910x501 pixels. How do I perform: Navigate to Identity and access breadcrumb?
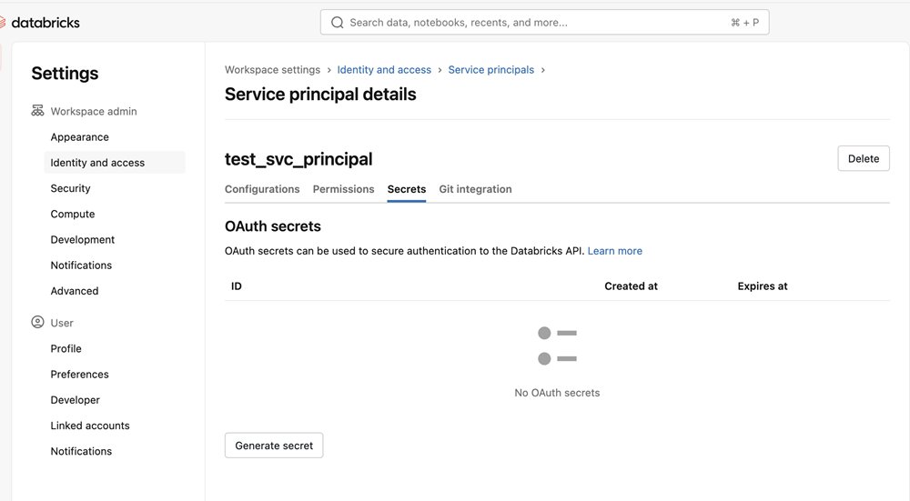384,70
